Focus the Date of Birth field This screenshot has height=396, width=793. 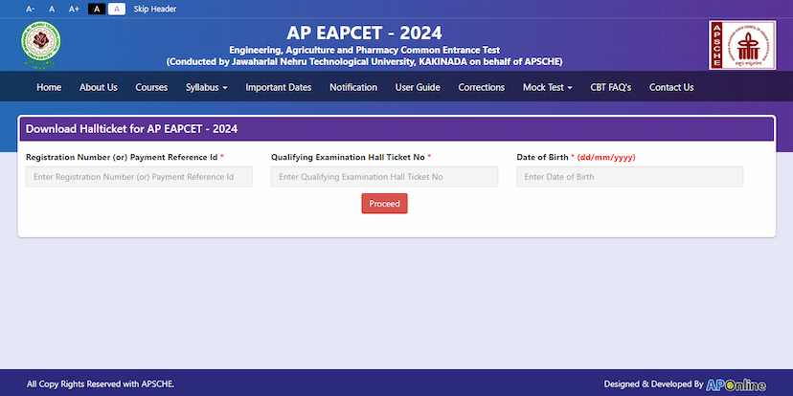click(x=629, y=177)
